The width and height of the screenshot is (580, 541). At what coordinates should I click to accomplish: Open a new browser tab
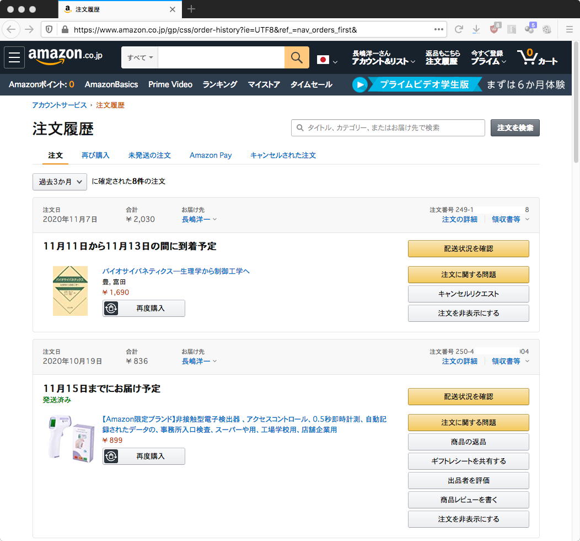191,9
